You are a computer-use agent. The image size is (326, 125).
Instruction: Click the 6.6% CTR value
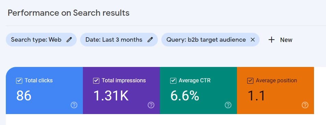[185, 96]
